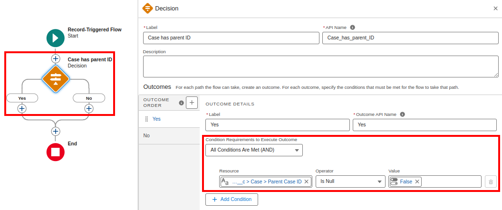Click the Add Condition button

(x=232, y=199)
